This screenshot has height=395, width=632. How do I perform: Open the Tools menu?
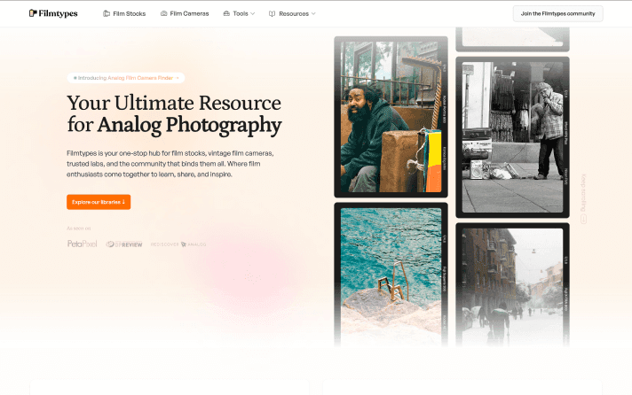pyautogui.click(x=239, y=13)
